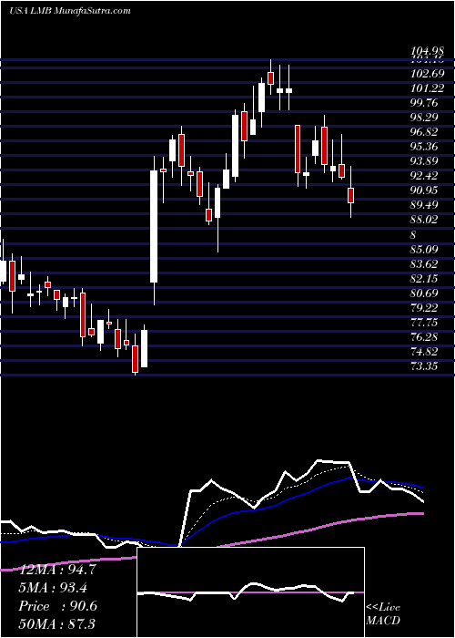Select the last red candlestick on the right
Image resolution: width=455 pixels, height=638 pixels.
click(x=351, y=195)
